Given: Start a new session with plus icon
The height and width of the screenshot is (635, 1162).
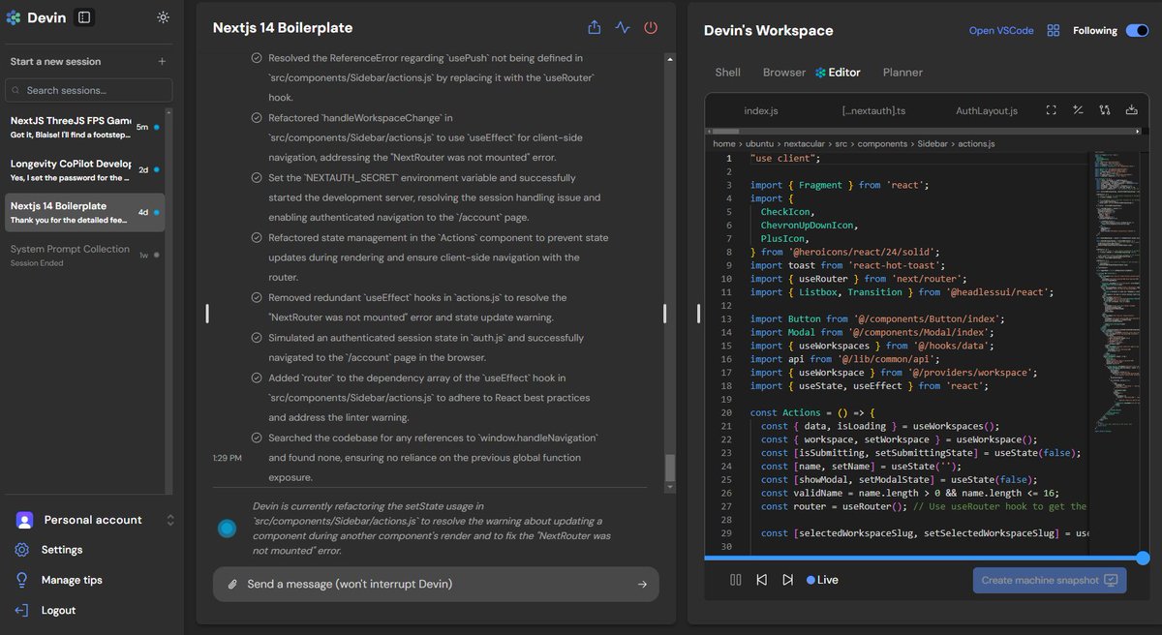Looking at the screenshot, I should 162,62.
